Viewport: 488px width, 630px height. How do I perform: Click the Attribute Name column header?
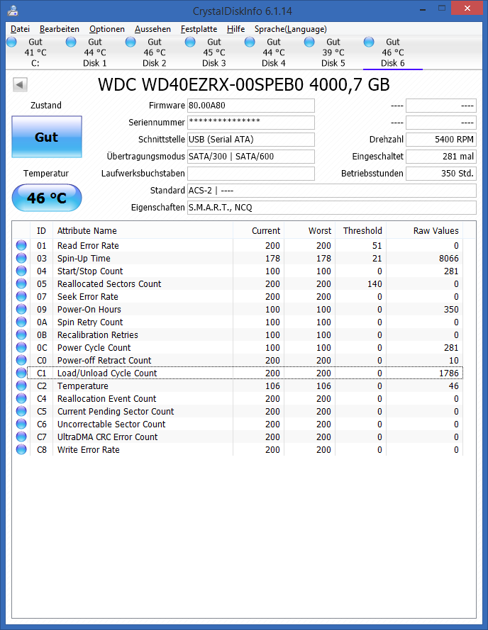pos(143,230)
